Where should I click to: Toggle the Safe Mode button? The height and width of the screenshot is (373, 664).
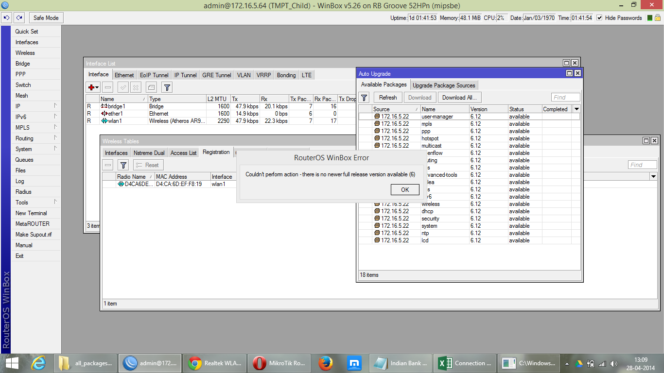(46, 18)
